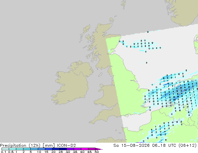Click the date text '15-08-2026'
Viewport: 198px width, 153px height.
coord(135,146)
